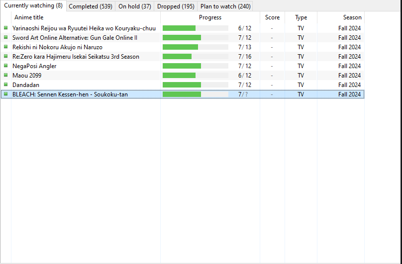The width and height of the screenshot is (402, 264).
Task: Click the progress bar for Sword Art Online Alternative
Action: (196, 38)
